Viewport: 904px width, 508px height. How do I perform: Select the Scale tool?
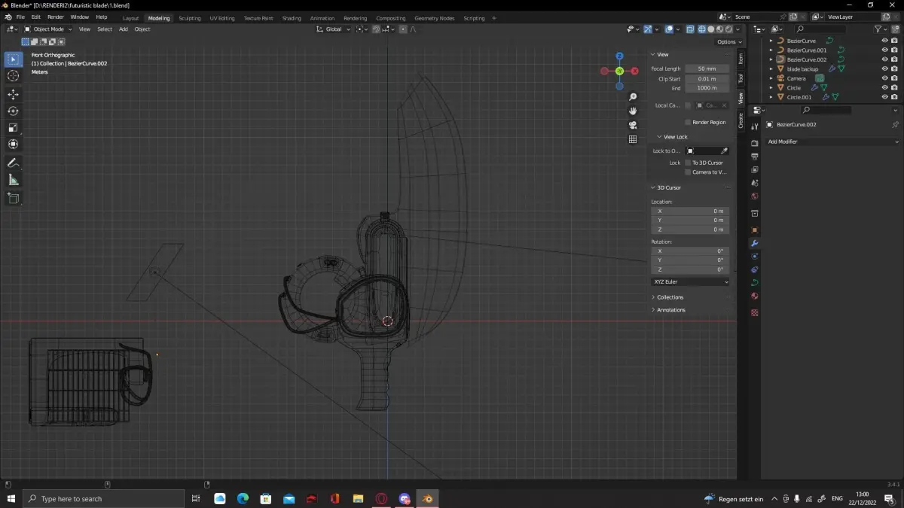13,127
